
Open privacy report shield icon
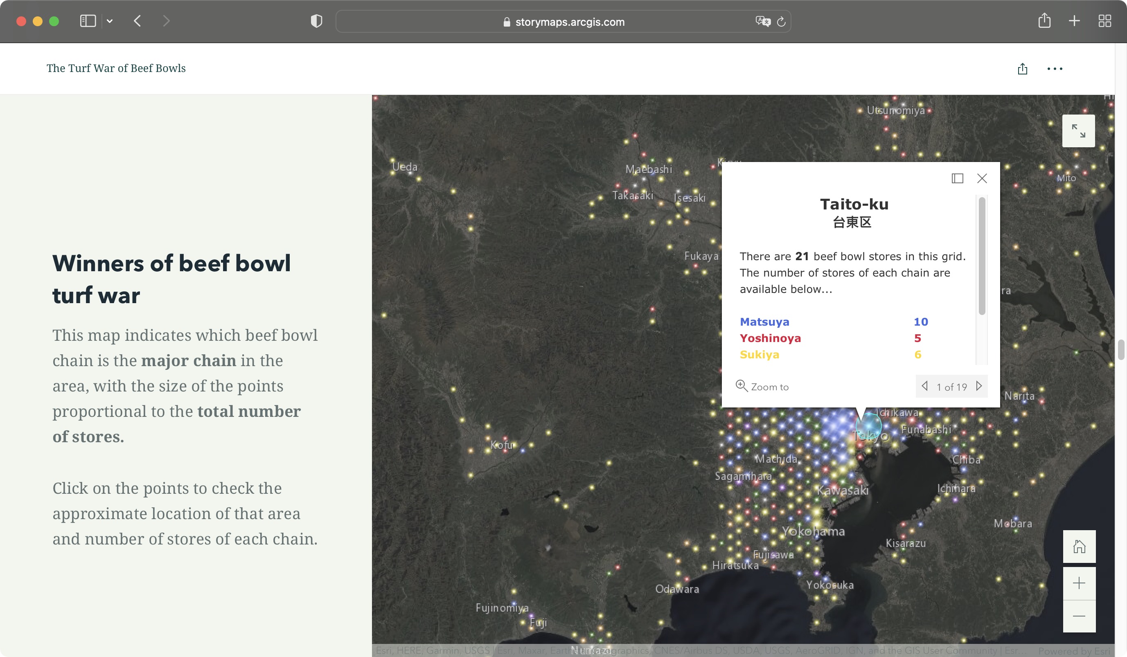coord(316,21)
